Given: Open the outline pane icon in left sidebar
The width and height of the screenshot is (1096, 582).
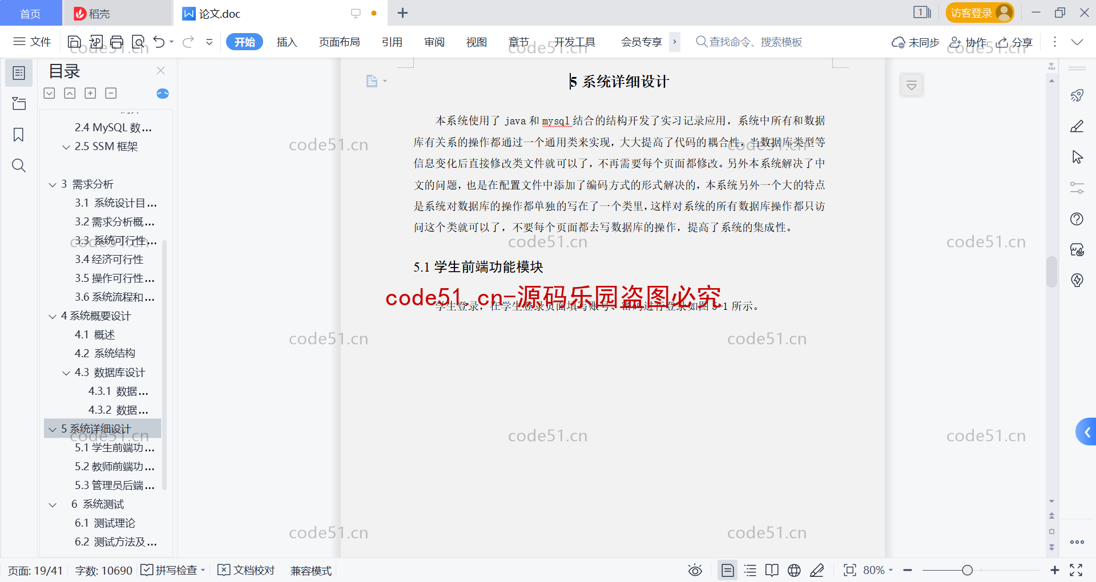Looking at the screenshot, I should tap(19, 73).
